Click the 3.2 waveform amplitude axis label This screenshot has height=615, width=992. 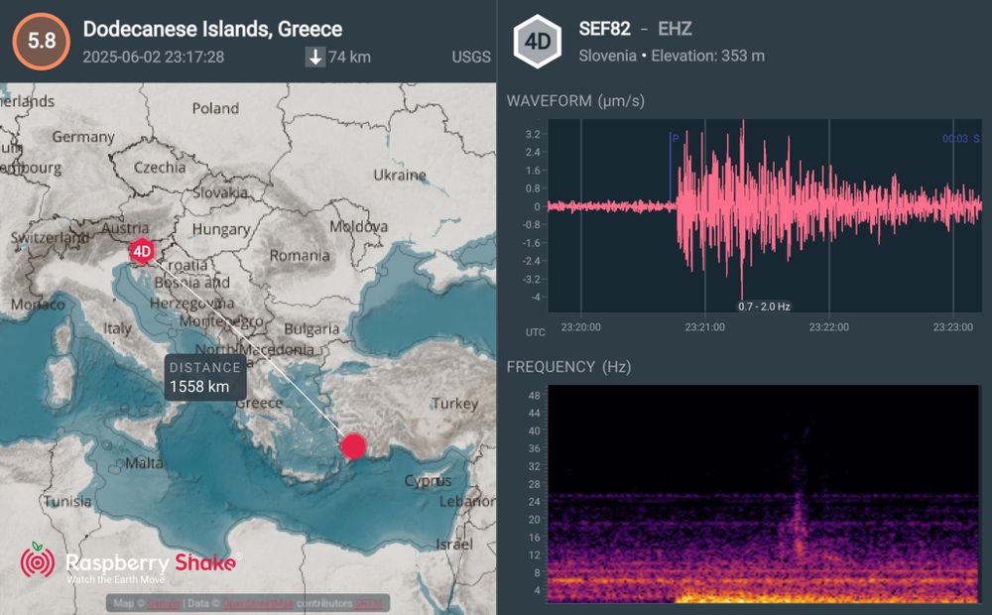point(533,134)
